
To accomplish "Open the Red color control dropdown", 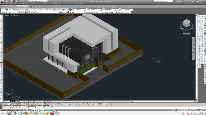I will tap(84, 12).
